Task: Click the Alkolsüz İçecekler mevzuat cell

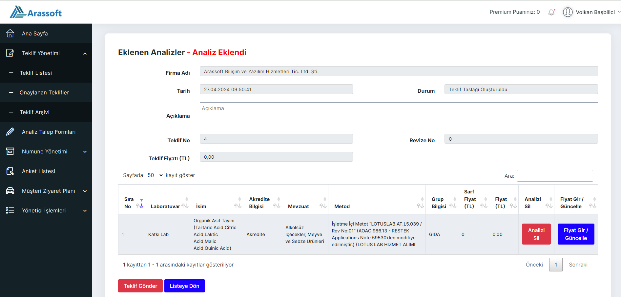Action: (x=305, y=234)
